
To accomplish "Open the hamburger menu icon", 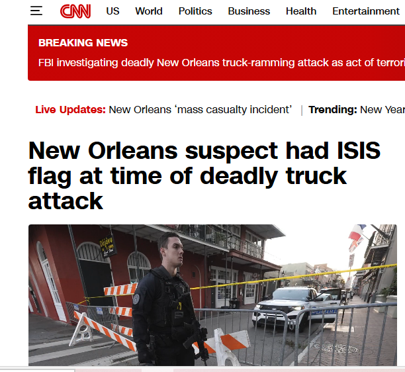I will 36,11.
